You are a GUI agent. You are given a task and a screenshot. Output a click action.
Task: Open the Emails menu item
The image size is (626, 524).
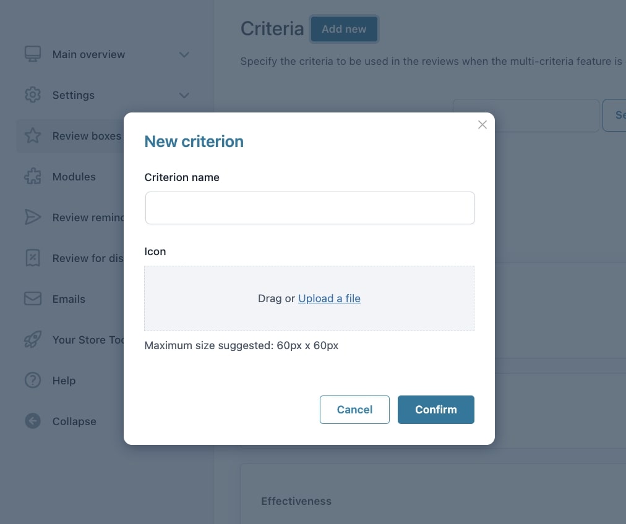pos(69,299)
